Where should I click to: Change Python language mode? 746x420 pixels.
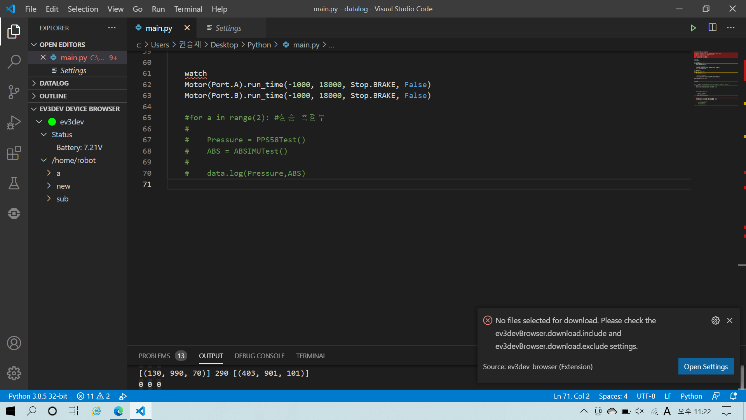[x=691, y=396]
